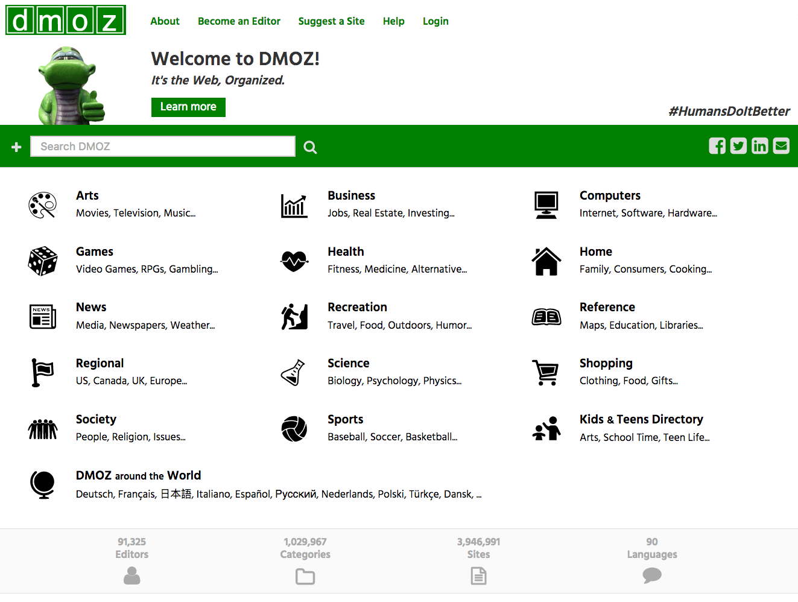Open the Health heartbeat icon

click(294, 261)
